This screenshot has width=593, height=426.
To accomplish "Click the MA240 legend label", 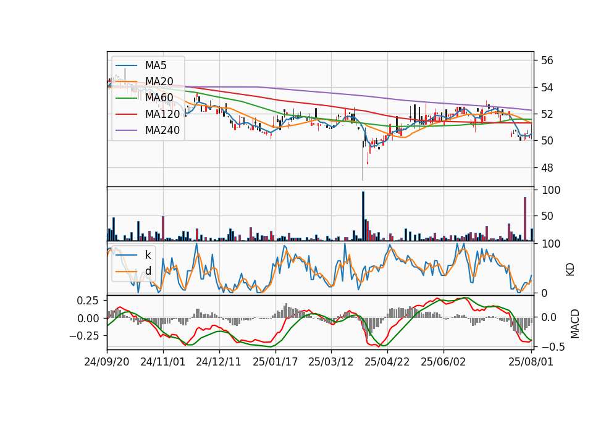I will click(x=162, y=130).
